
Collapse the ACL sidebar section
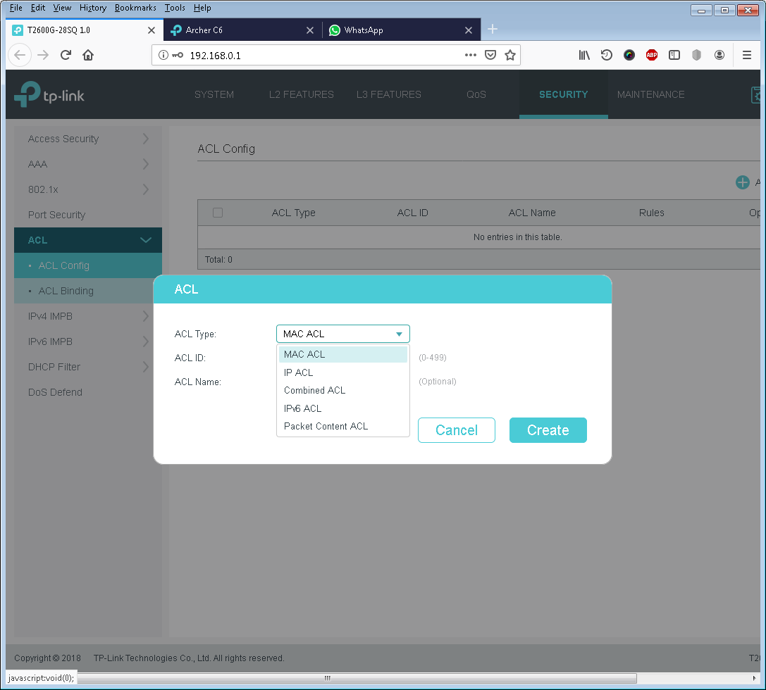click(88, 240)
